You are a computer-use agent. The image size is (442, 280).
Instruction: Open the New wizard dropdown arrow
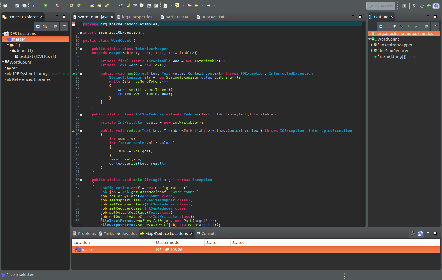point(11,5)
